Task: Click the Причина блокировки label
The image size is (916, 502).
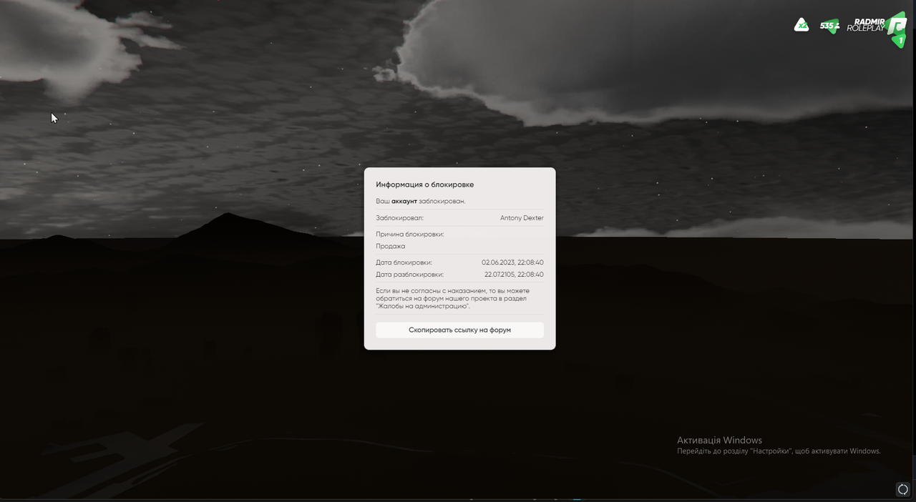Action: [410, 235]
